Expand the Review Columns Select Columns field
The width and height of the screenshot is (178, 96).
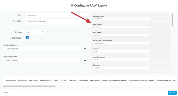46,49
